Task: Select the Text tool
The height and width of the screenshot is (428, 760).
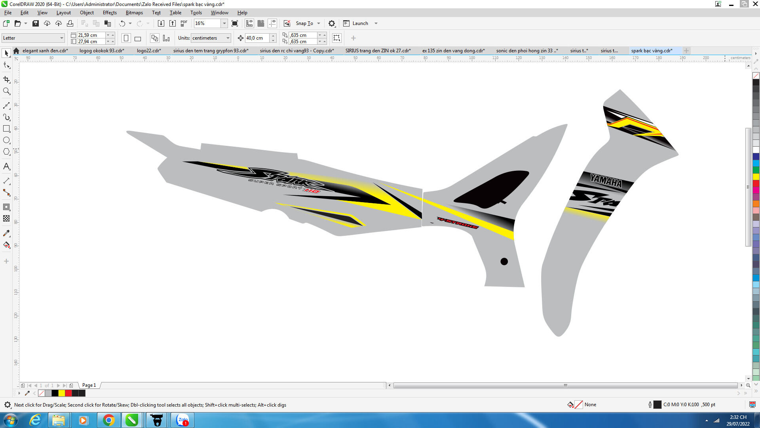Action: pos(6,166)
